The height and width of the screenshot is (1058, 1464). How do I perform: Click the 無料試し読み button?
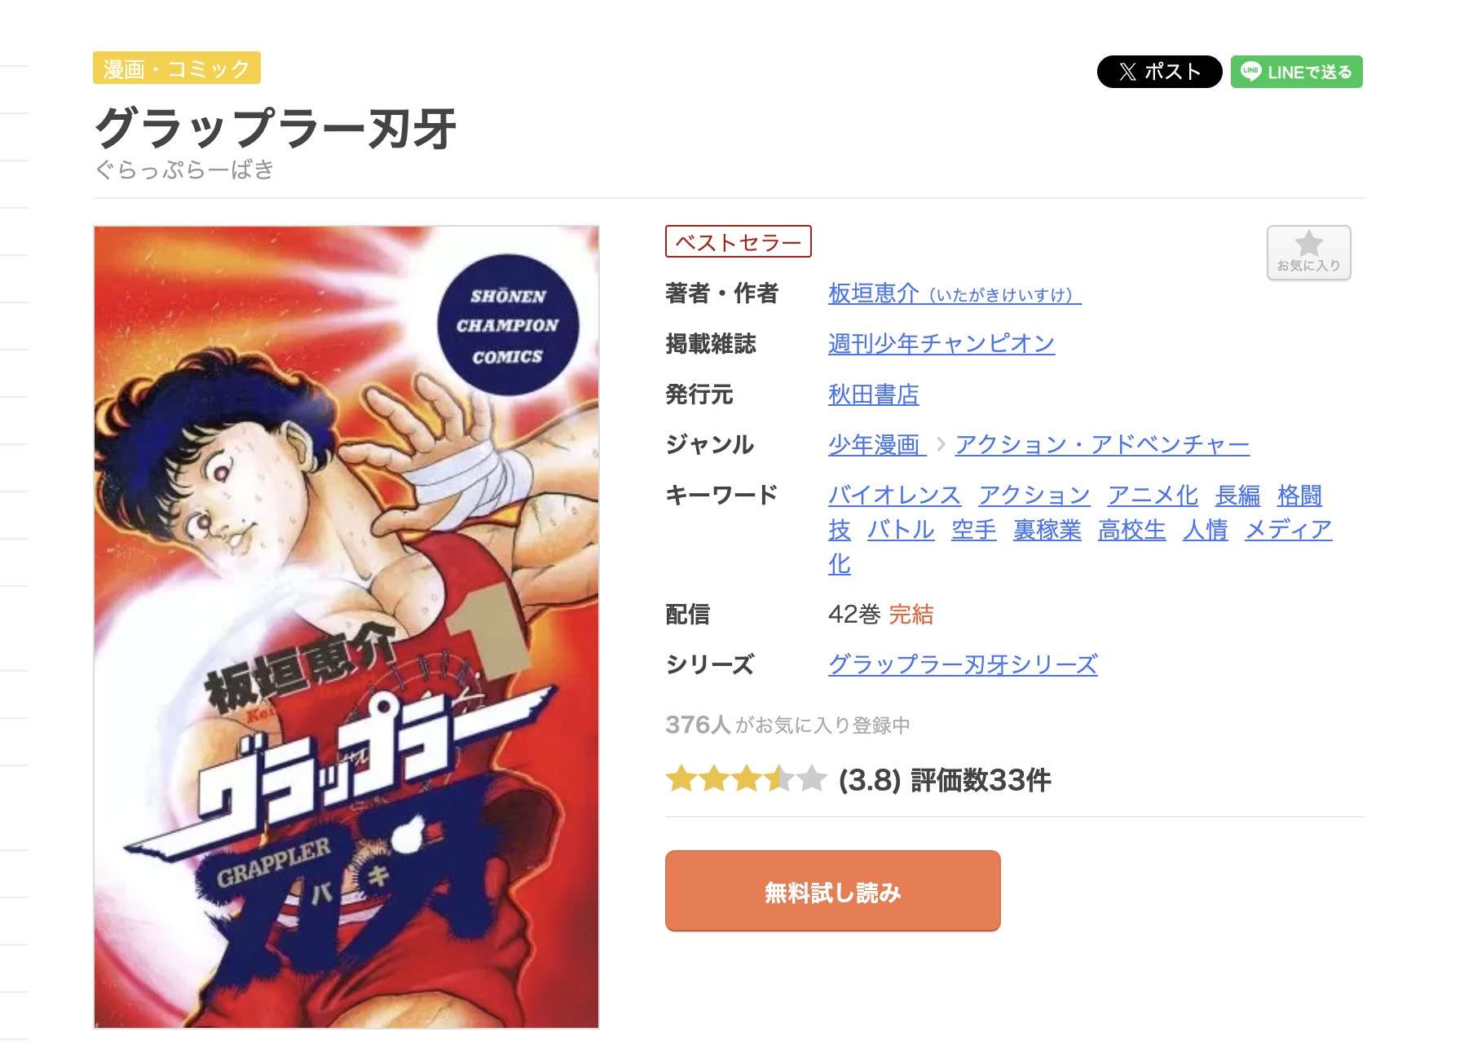[x=832, y=891]
